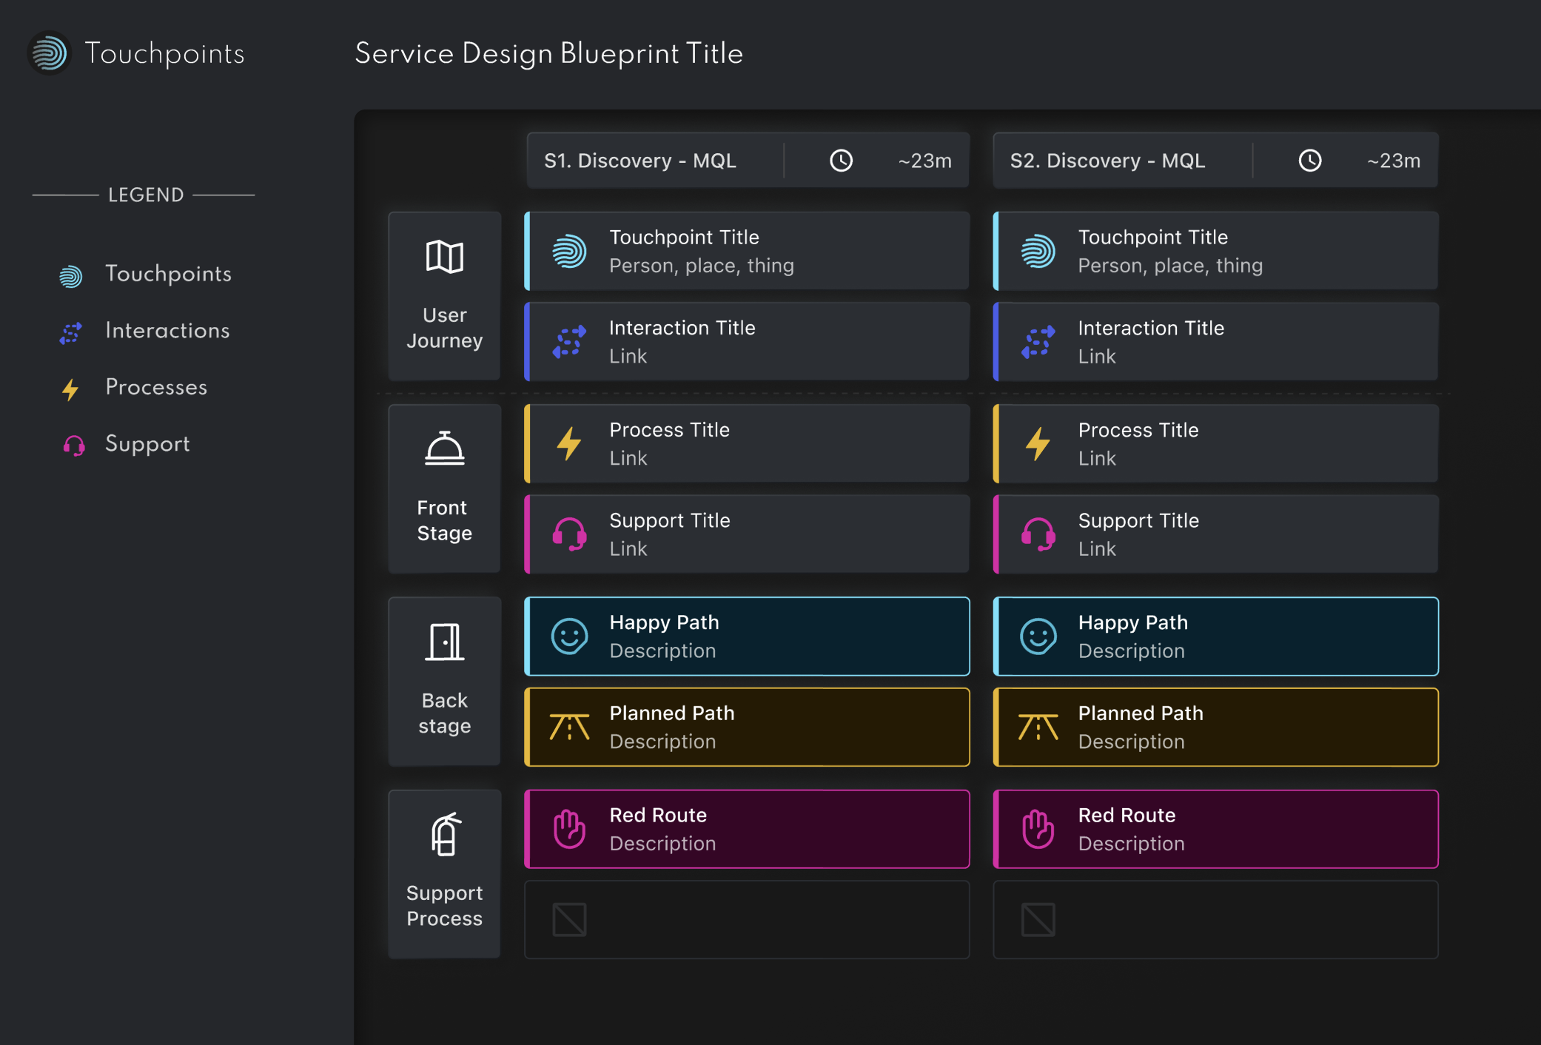
Task: Click the headset icon in S2 Support Title card
Action: coord(1038,534)
